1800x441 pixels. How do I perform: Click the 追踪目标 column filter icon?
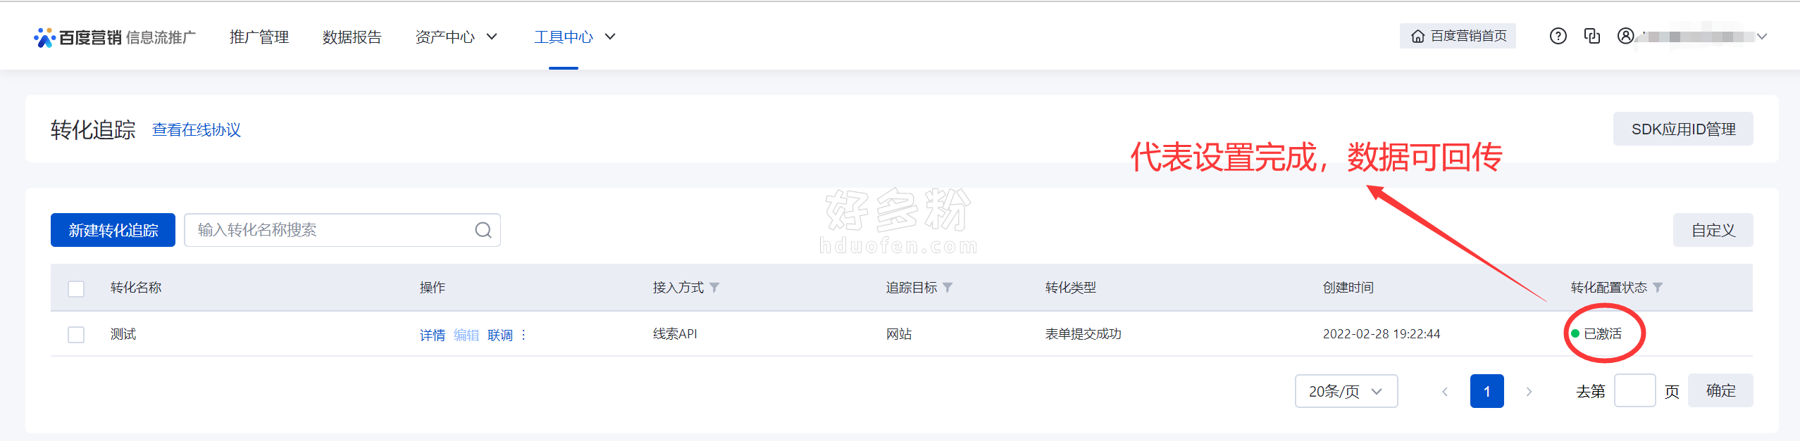pyautogui.click(x=948, y=288)
